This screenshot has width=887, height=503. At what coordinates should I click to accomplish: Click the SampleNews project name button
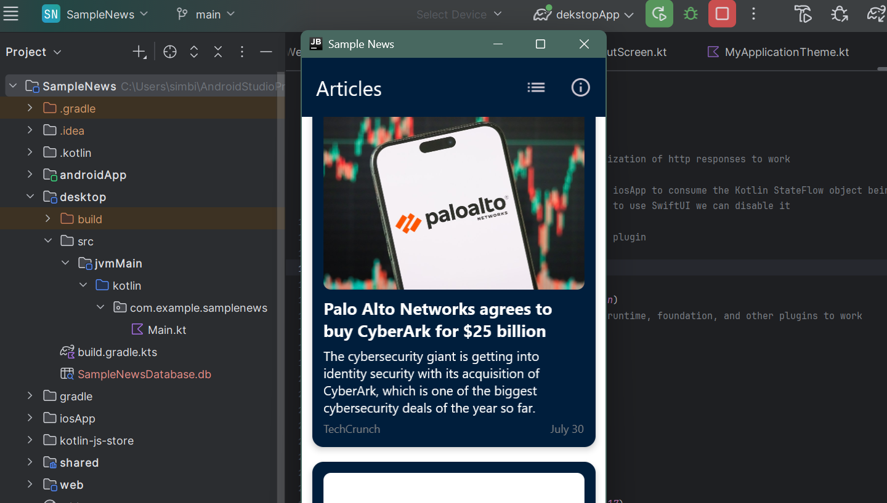(x=95, y=14)
